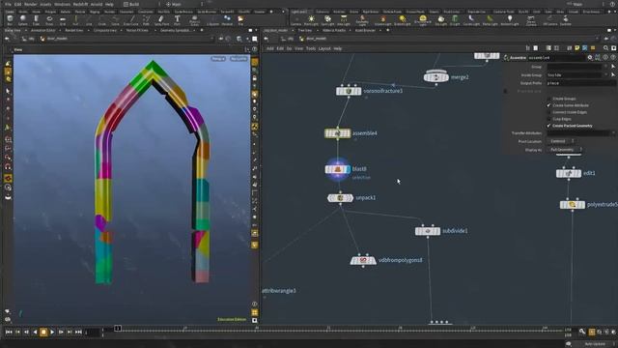Open network editor Layout menu
The height and width of the screenshot is (348, 618).
pyautogui.click(x=324, y=48)
